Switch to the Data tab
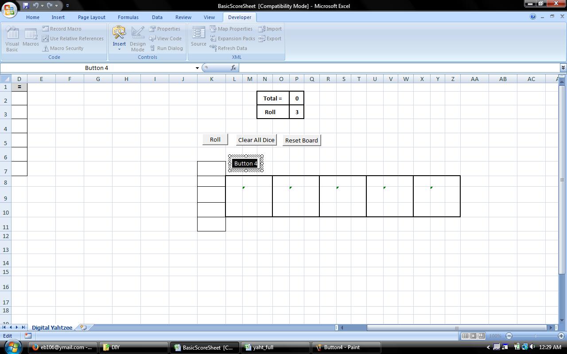The width and height of the screenshot is (567, 354). [157, 17]
